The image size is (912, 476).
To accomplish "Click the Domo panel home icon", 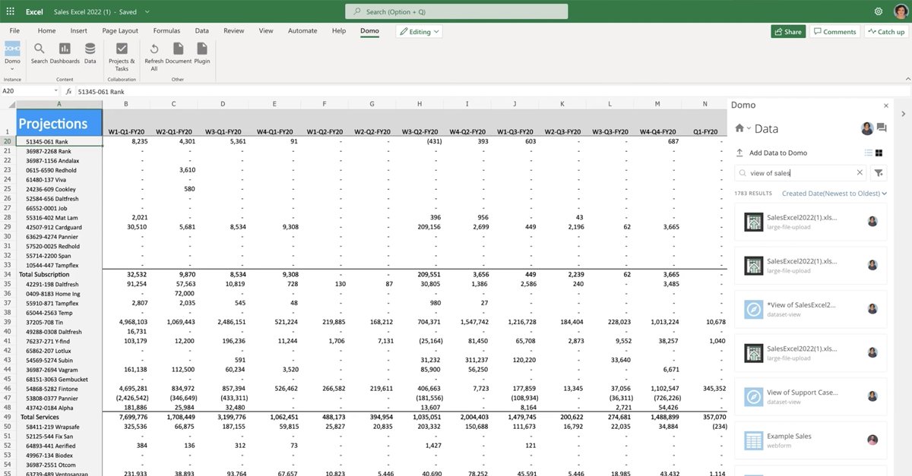I will coord(739,128).
